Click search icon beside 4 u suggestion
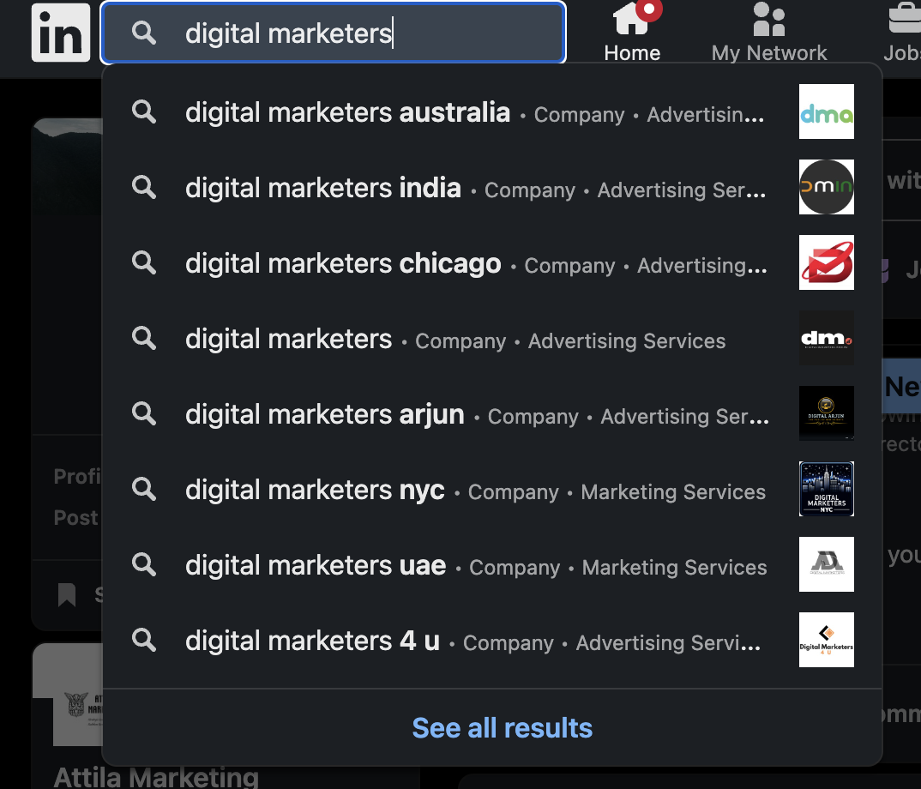The width and height of the screenshot is (921, 789). 144,640
